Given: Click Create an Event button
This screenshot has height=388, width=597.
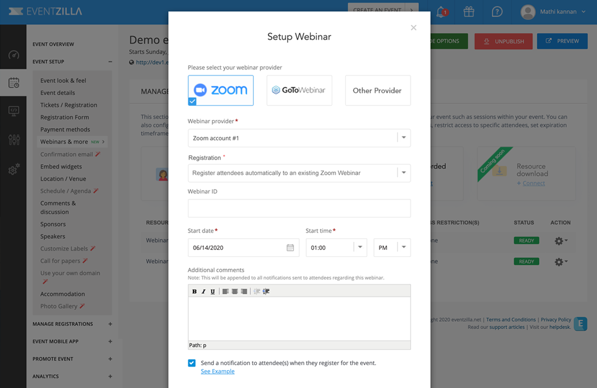Looking at the screenshot, I should [383, 10].
